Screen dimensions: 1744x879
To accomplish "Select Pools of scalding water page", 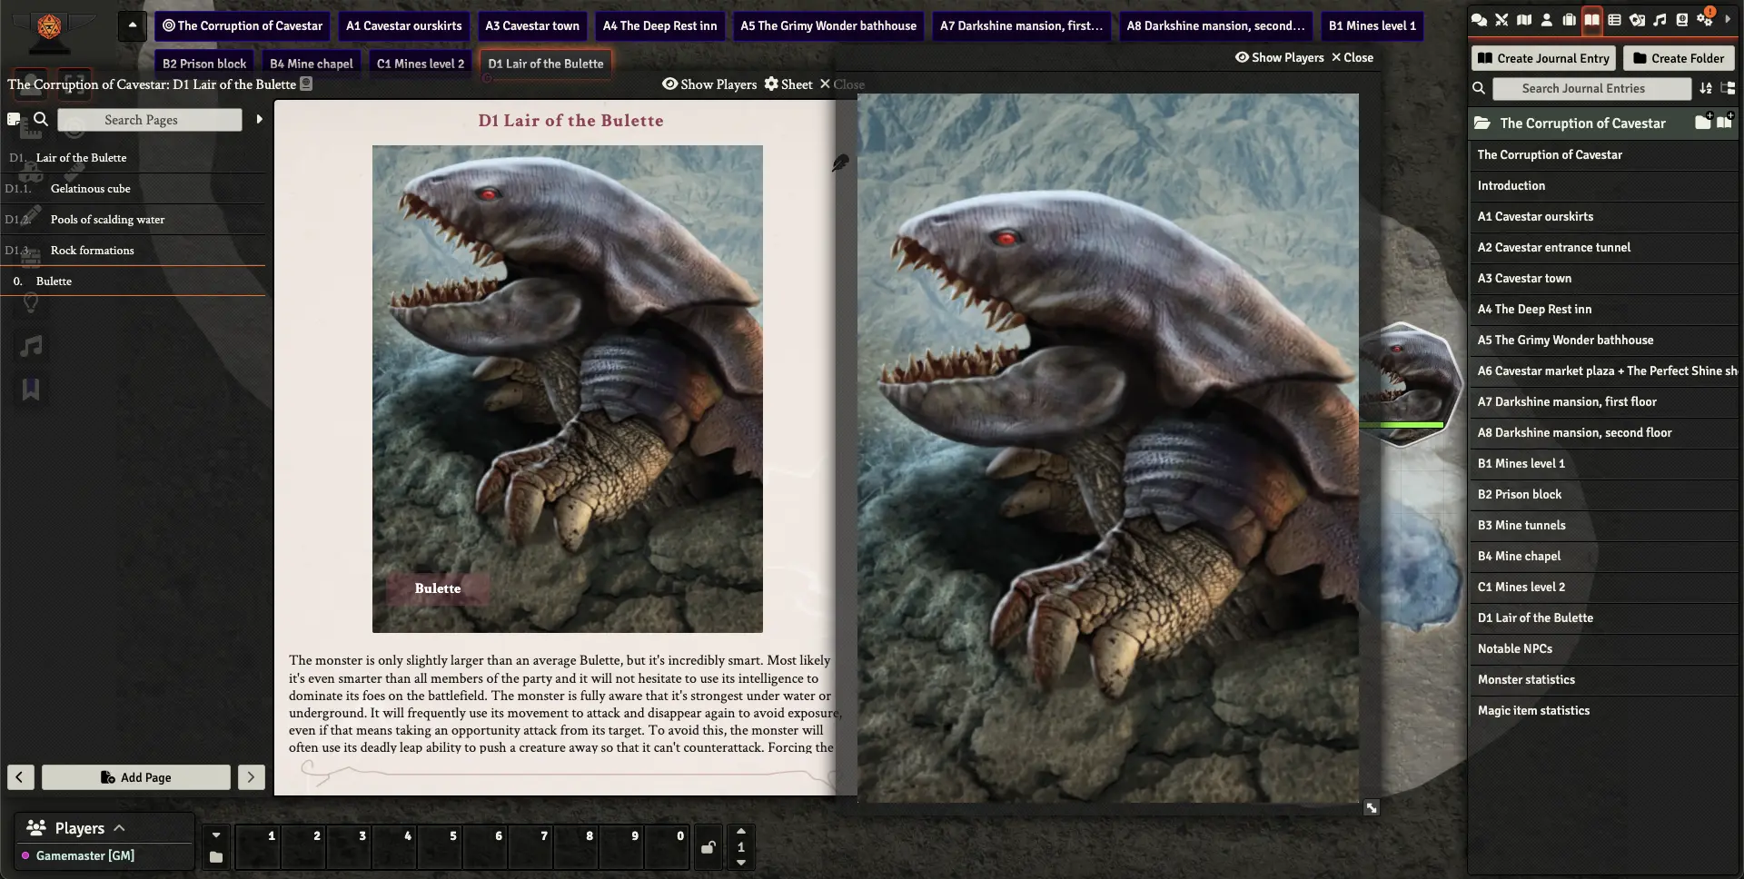I will click(134, 220).
